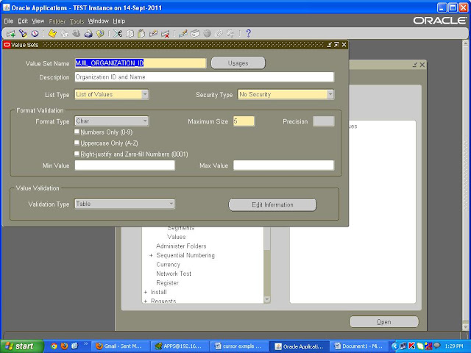Open the List Type dropdown
Screen dimensions: 471x353
point(145,95)
